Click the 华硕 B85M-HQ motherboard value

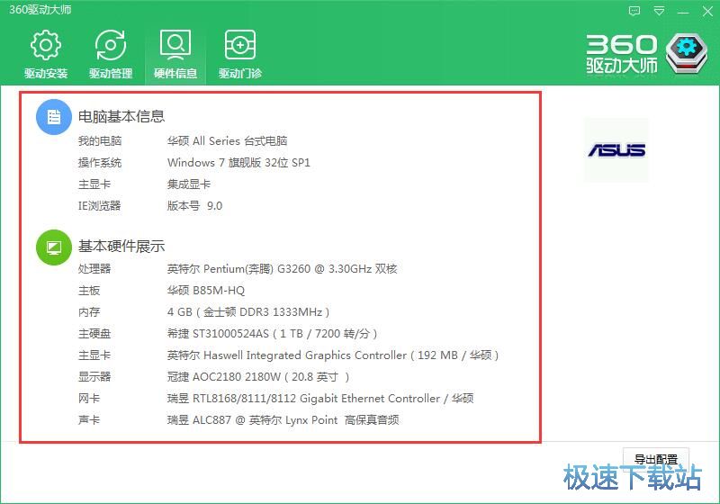tap(206, 290)
